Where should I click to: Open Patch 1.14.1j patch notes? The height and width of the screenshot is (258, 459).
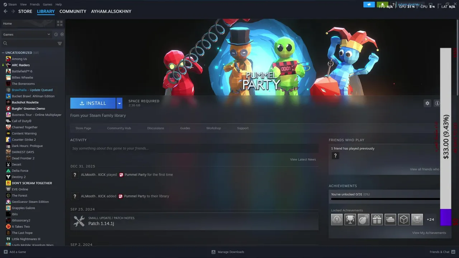coord(194,221)
